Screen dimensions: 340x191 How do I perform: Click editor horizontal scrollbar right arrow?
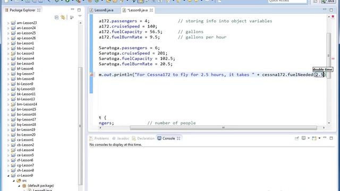324,128
